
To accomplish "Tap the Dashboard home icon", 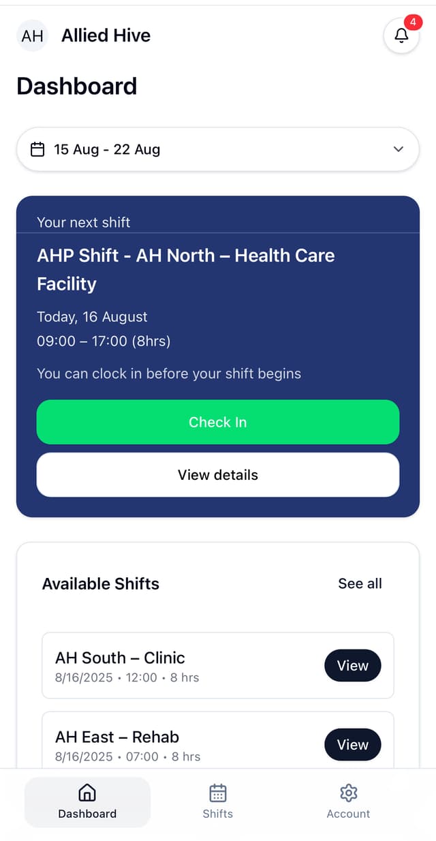I will (87, 793).
